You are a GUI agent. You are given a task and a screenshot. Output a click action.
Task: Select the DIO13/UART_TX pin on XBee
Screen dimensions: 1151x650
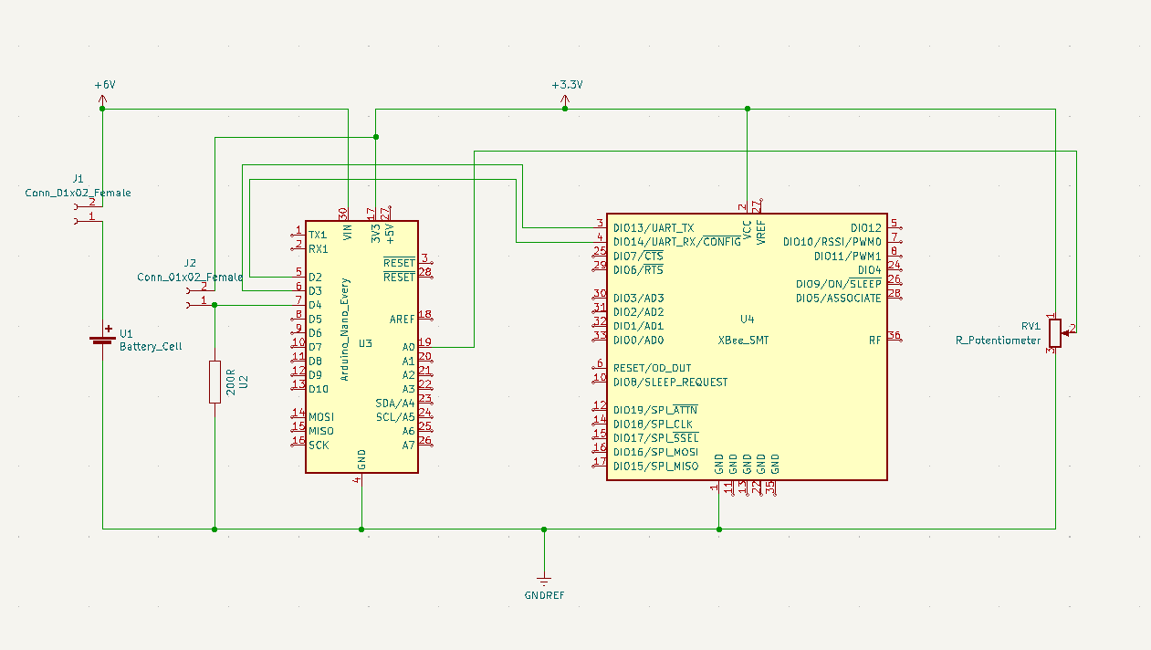tap(654, 227)
